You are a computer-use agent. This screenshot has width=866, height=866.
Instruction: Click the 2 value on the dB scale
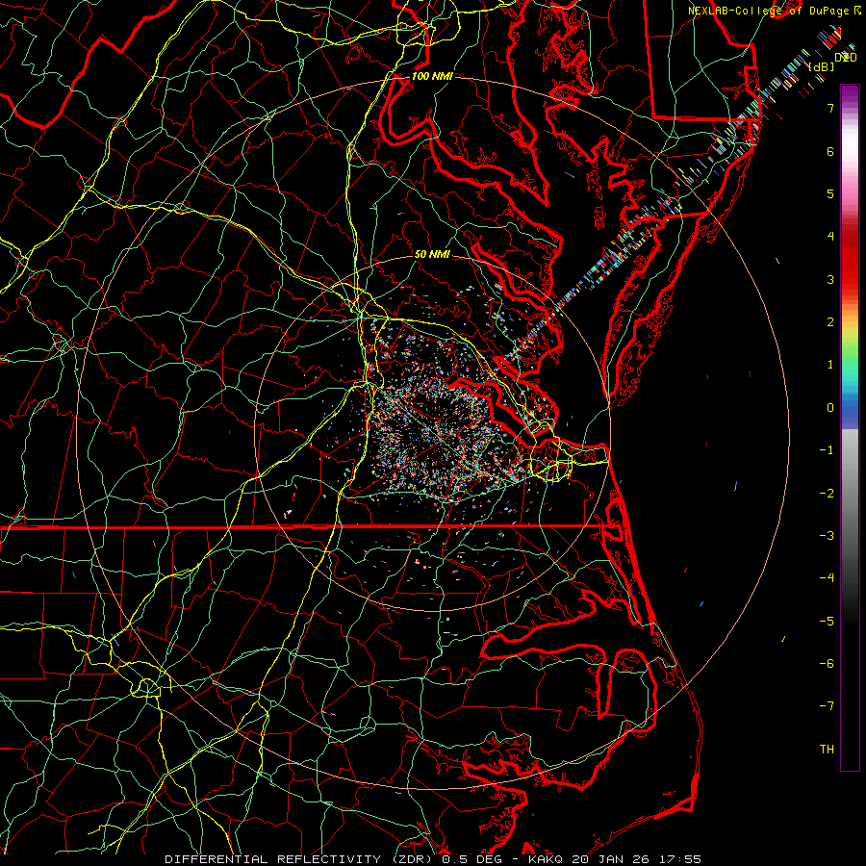coord(830,322)
